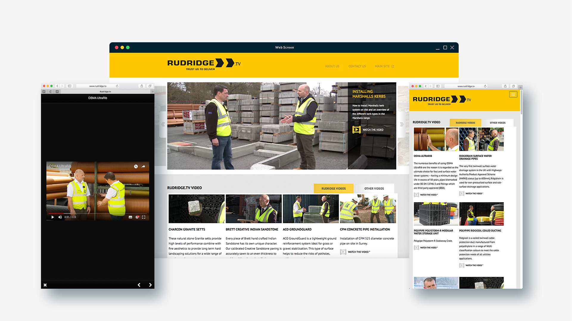The width and height of the screenshot is (572, 321).
Task: Open CPM Concrete Pipe Installation thumbnail
Action: coord(368,209)
